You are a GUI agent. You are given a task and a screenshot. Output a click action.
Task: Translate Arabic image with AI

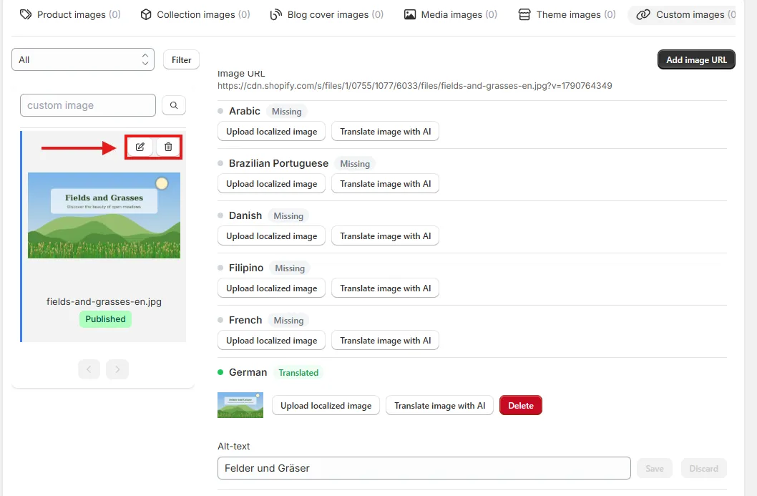[385, 132]
